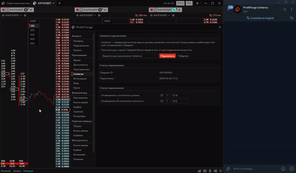Open the Профиль settings section
The width and height of the screenshot is (296, 173).
pyautogui.click(x=78, y=41)
